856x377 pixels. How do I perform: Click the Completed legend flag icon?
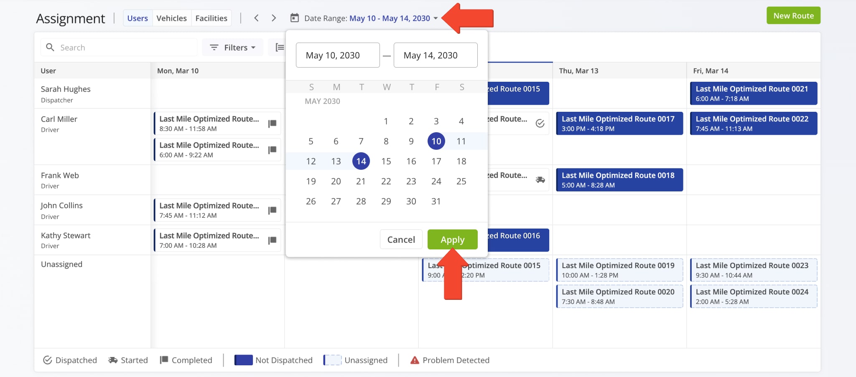click(164, 360)
